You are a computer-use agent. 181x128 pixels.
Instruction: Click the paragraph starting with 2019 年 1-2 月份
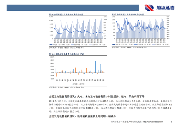pos(110,106)
